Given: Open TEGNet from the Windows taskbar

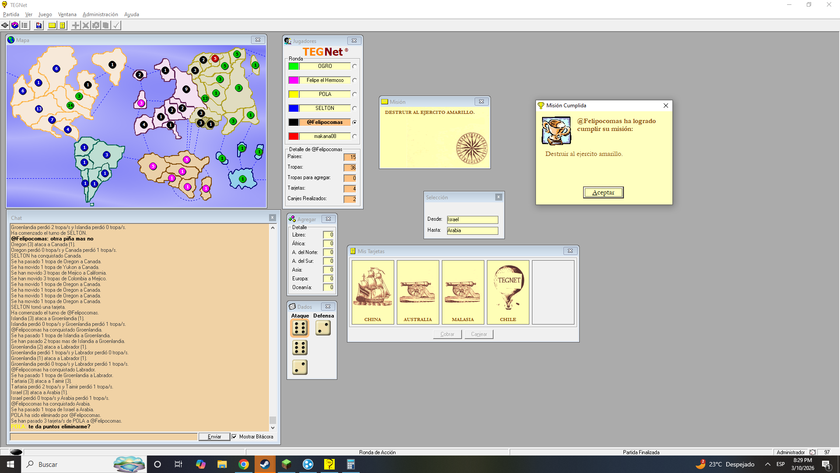Looking at the screenshot, I should (x=329, y=464).
